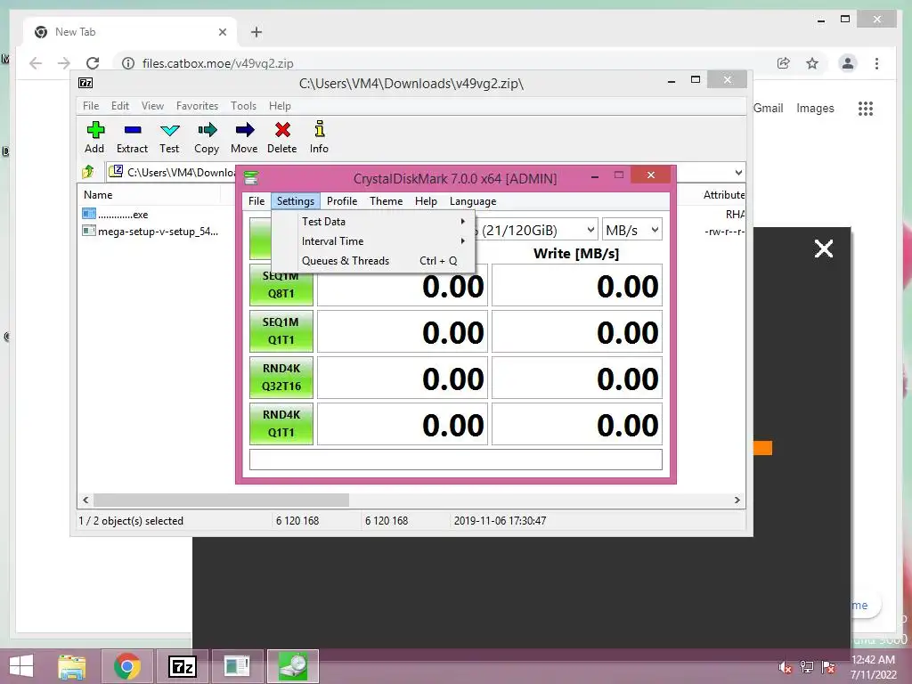Open the Language menu
The height and width of the screenshot is (684, 912).
473,201
